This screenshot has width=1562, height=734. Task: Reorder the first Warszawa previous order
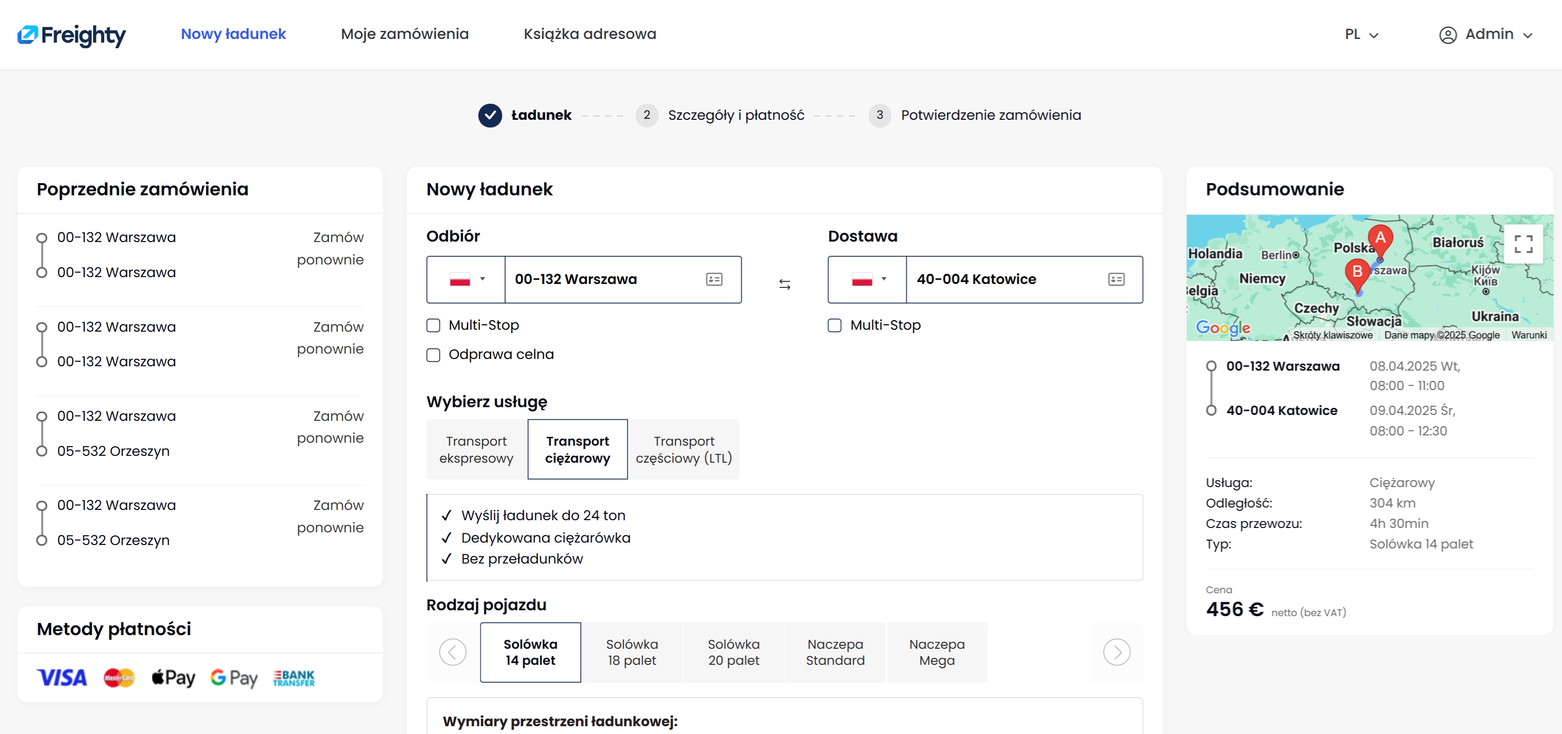pyautogui.click(x=330, y=248)
